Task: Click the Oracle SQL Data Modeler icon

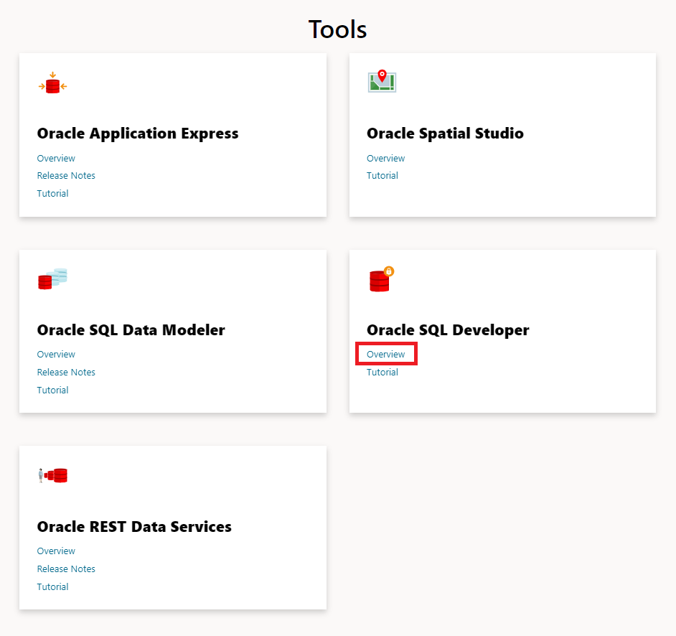Action: point(52,279)
